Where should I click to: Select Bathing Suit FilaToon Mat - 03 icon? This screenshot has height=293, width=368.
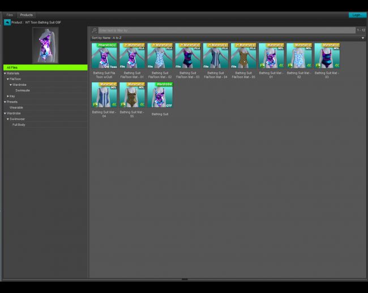(187, 56)
